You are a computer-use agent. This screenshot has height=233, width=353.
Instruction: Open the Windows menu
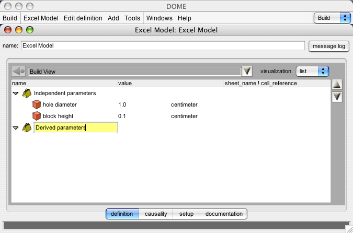tap(159, 18)
